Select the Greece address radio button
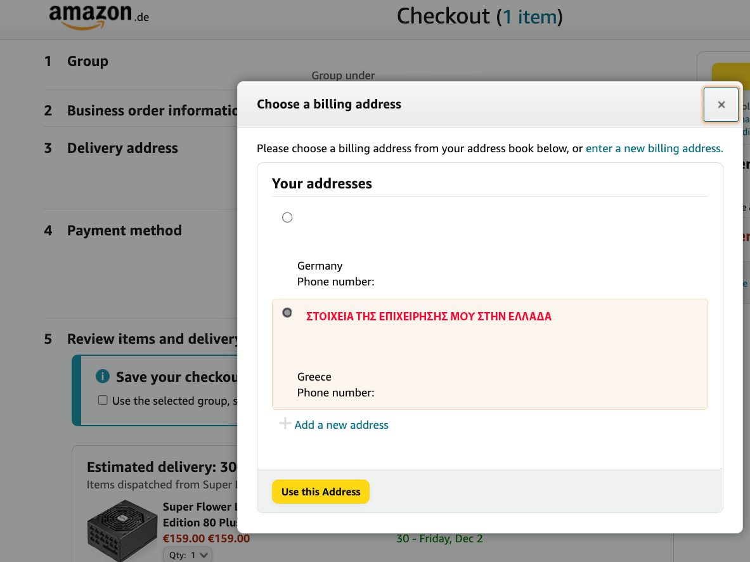Image resolution: width=750 pixels, height=562 pixels. 287,313
